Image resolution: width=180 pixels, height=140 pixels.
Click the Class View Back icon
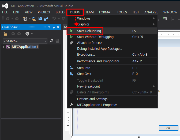pyautogui.click(x=13, y=34)
